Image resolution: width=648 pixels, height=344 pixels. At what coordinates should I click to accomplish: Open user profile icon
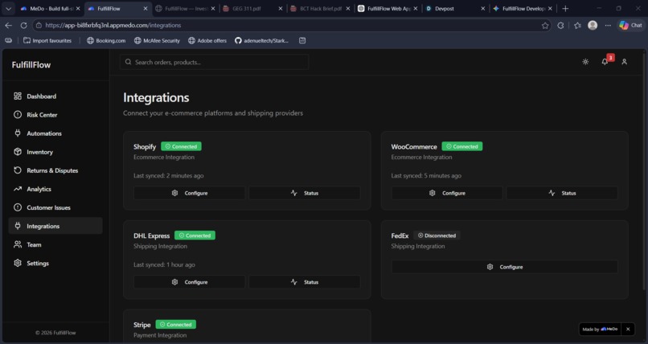624,62
